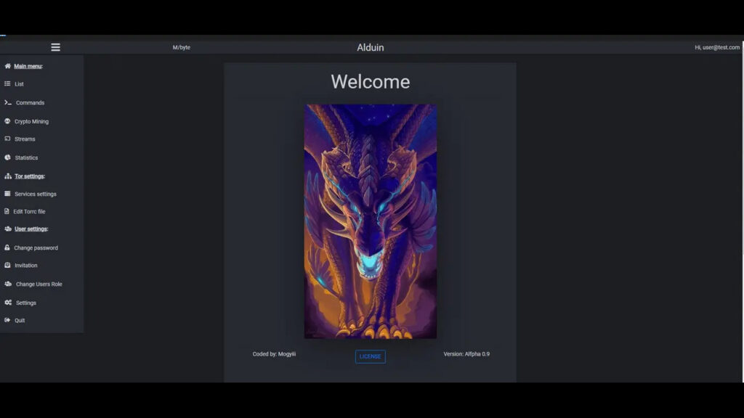Click the Invitation icon in sidebar
The image size is (744, 418).
pyautogui.click(x=7, y=265)
